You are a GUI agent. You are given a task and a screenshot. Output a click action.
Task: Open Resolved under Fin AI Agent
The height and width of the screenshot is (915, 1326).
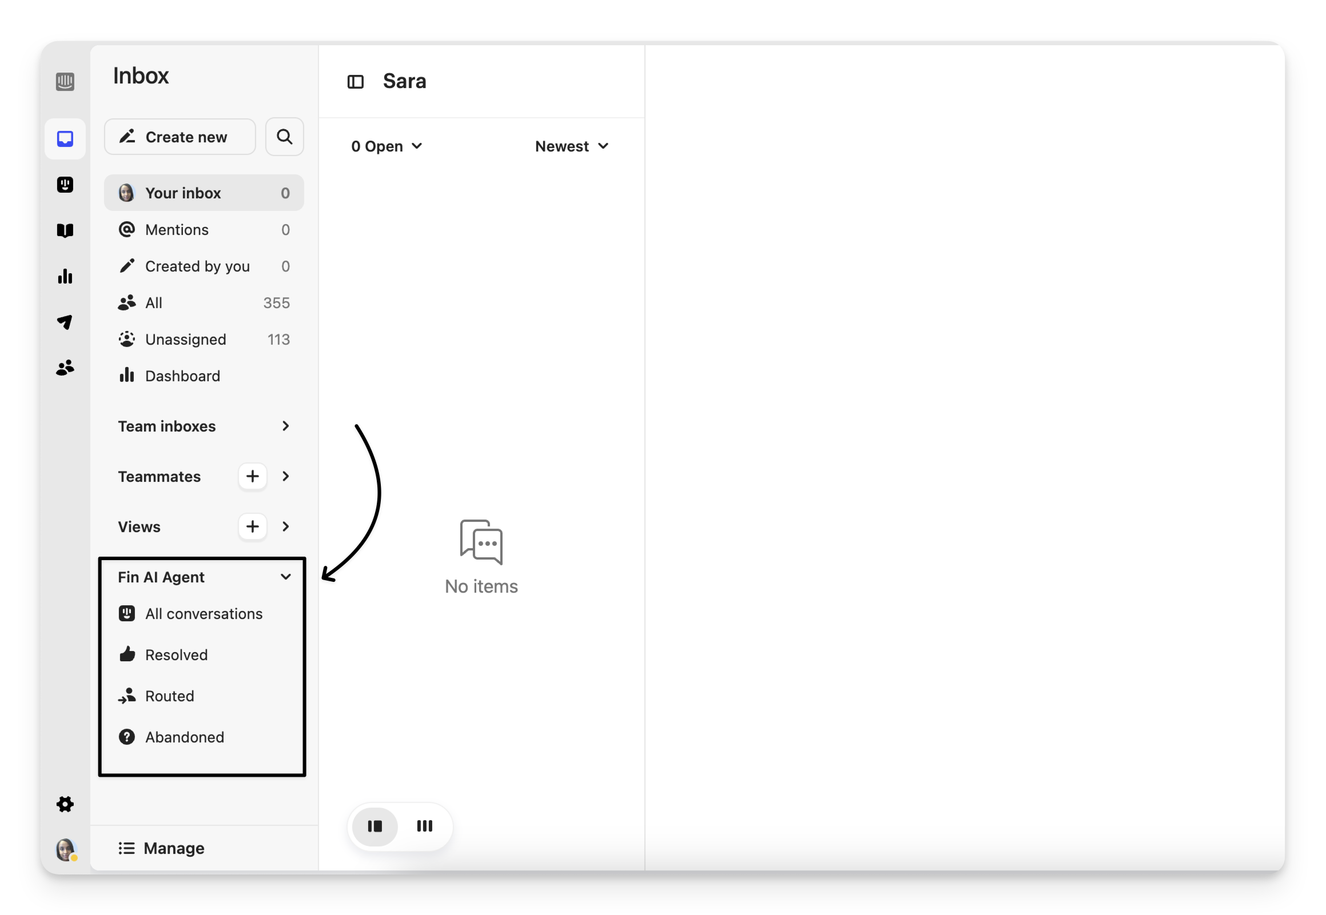[x=176, y=655]
